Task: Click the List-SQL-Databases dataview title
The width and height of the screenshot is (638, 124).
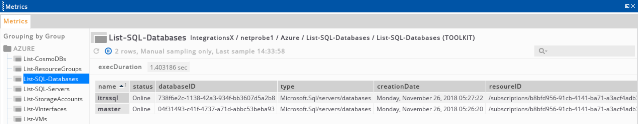Action: [x=147, y=38]
